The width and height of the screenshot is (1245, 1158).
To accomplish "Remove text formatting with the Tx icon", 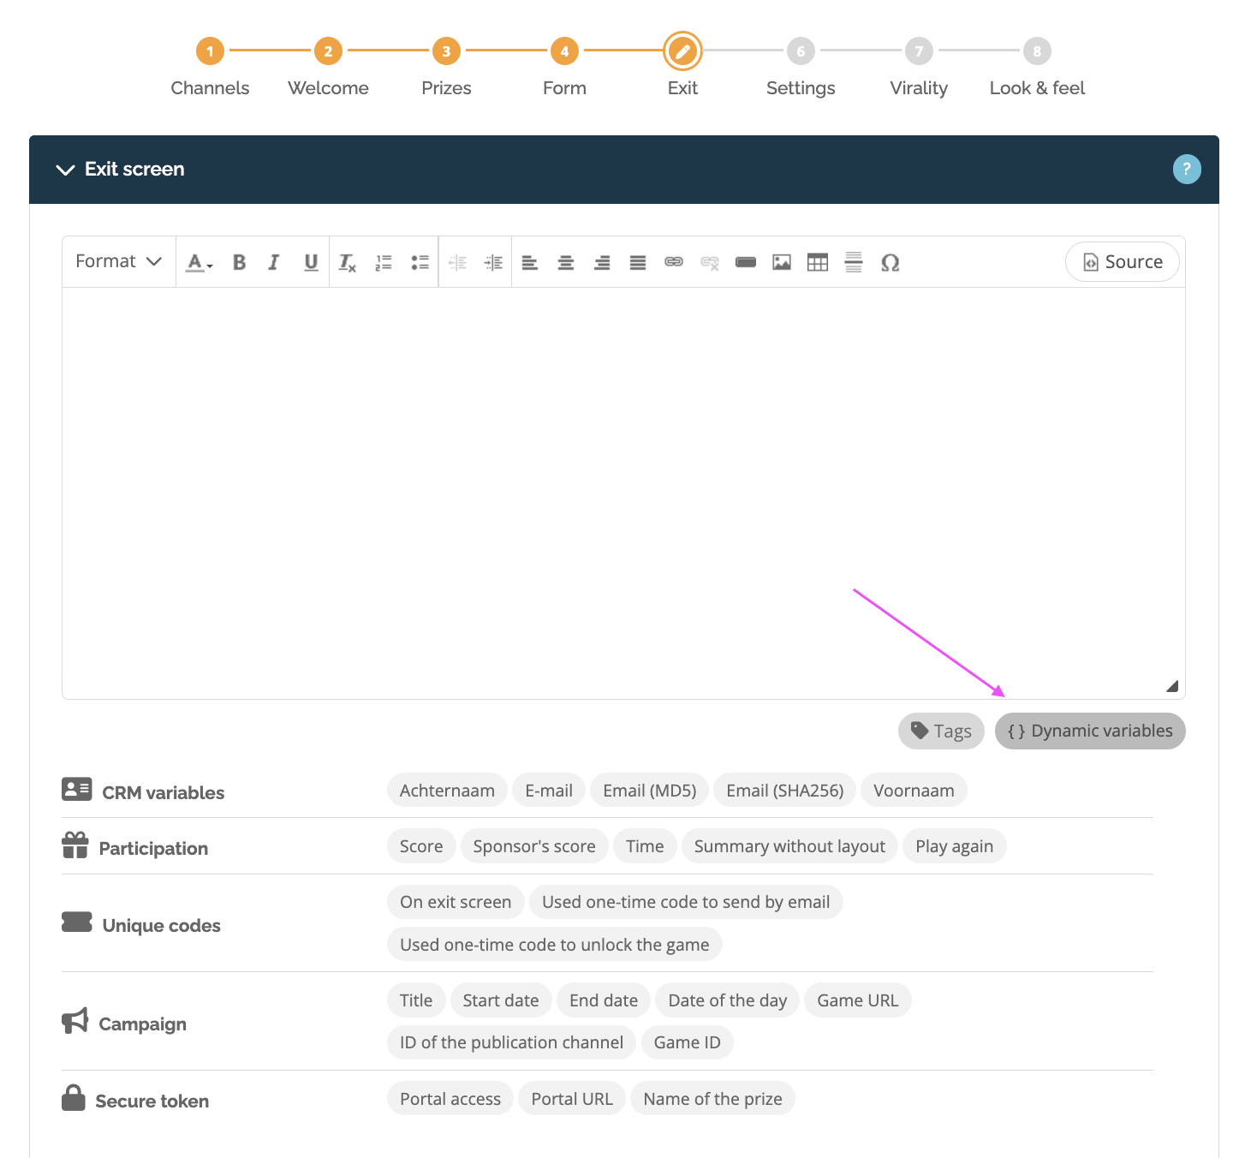I will pos(347,262).
